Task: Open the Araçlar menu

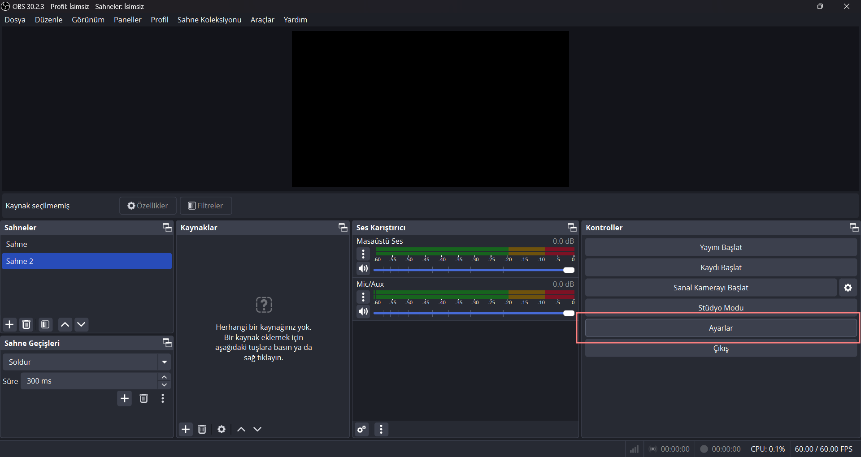Action: tap(262, 20)
